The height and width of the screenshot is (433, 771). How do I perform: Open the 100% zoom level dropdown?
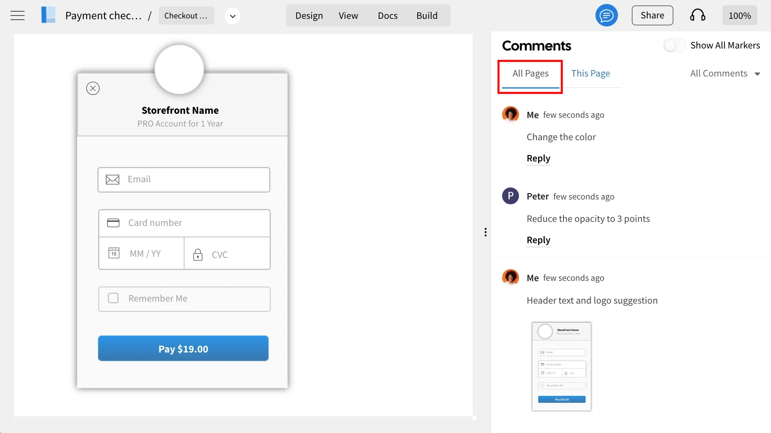739,16
